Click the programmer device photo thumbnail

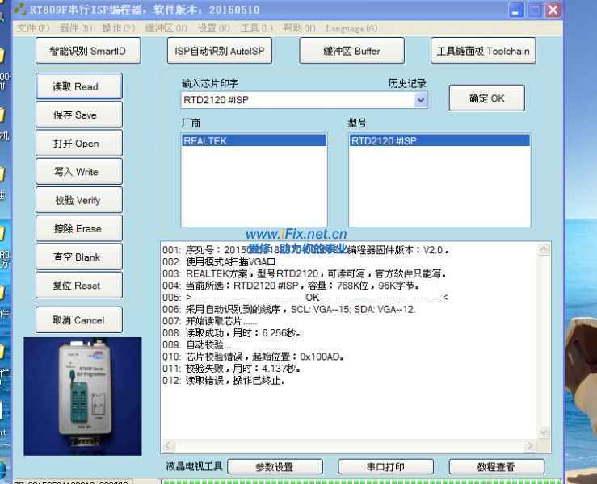tap(82, 396)
